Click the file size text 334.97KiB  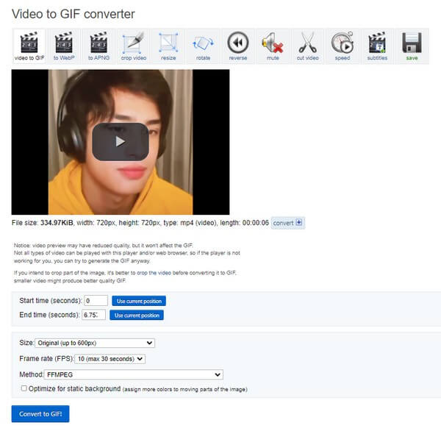point(57,223)
